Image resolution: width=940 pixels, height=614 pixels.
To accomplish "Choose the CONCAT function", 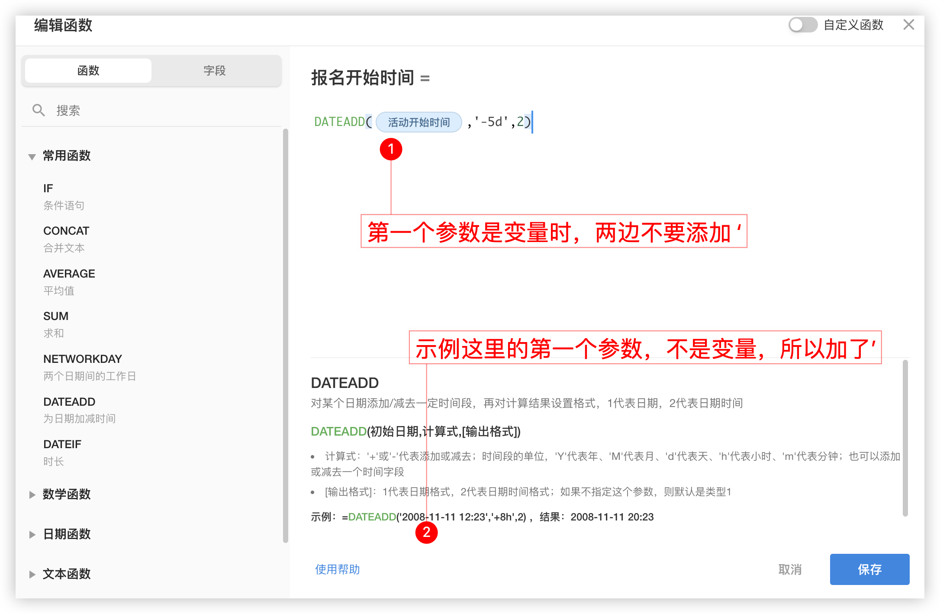I will coord(66,231).
